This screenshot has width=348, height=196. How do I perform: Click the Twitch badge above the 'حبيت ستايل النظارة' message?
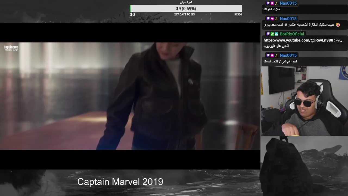pos(268,19)
